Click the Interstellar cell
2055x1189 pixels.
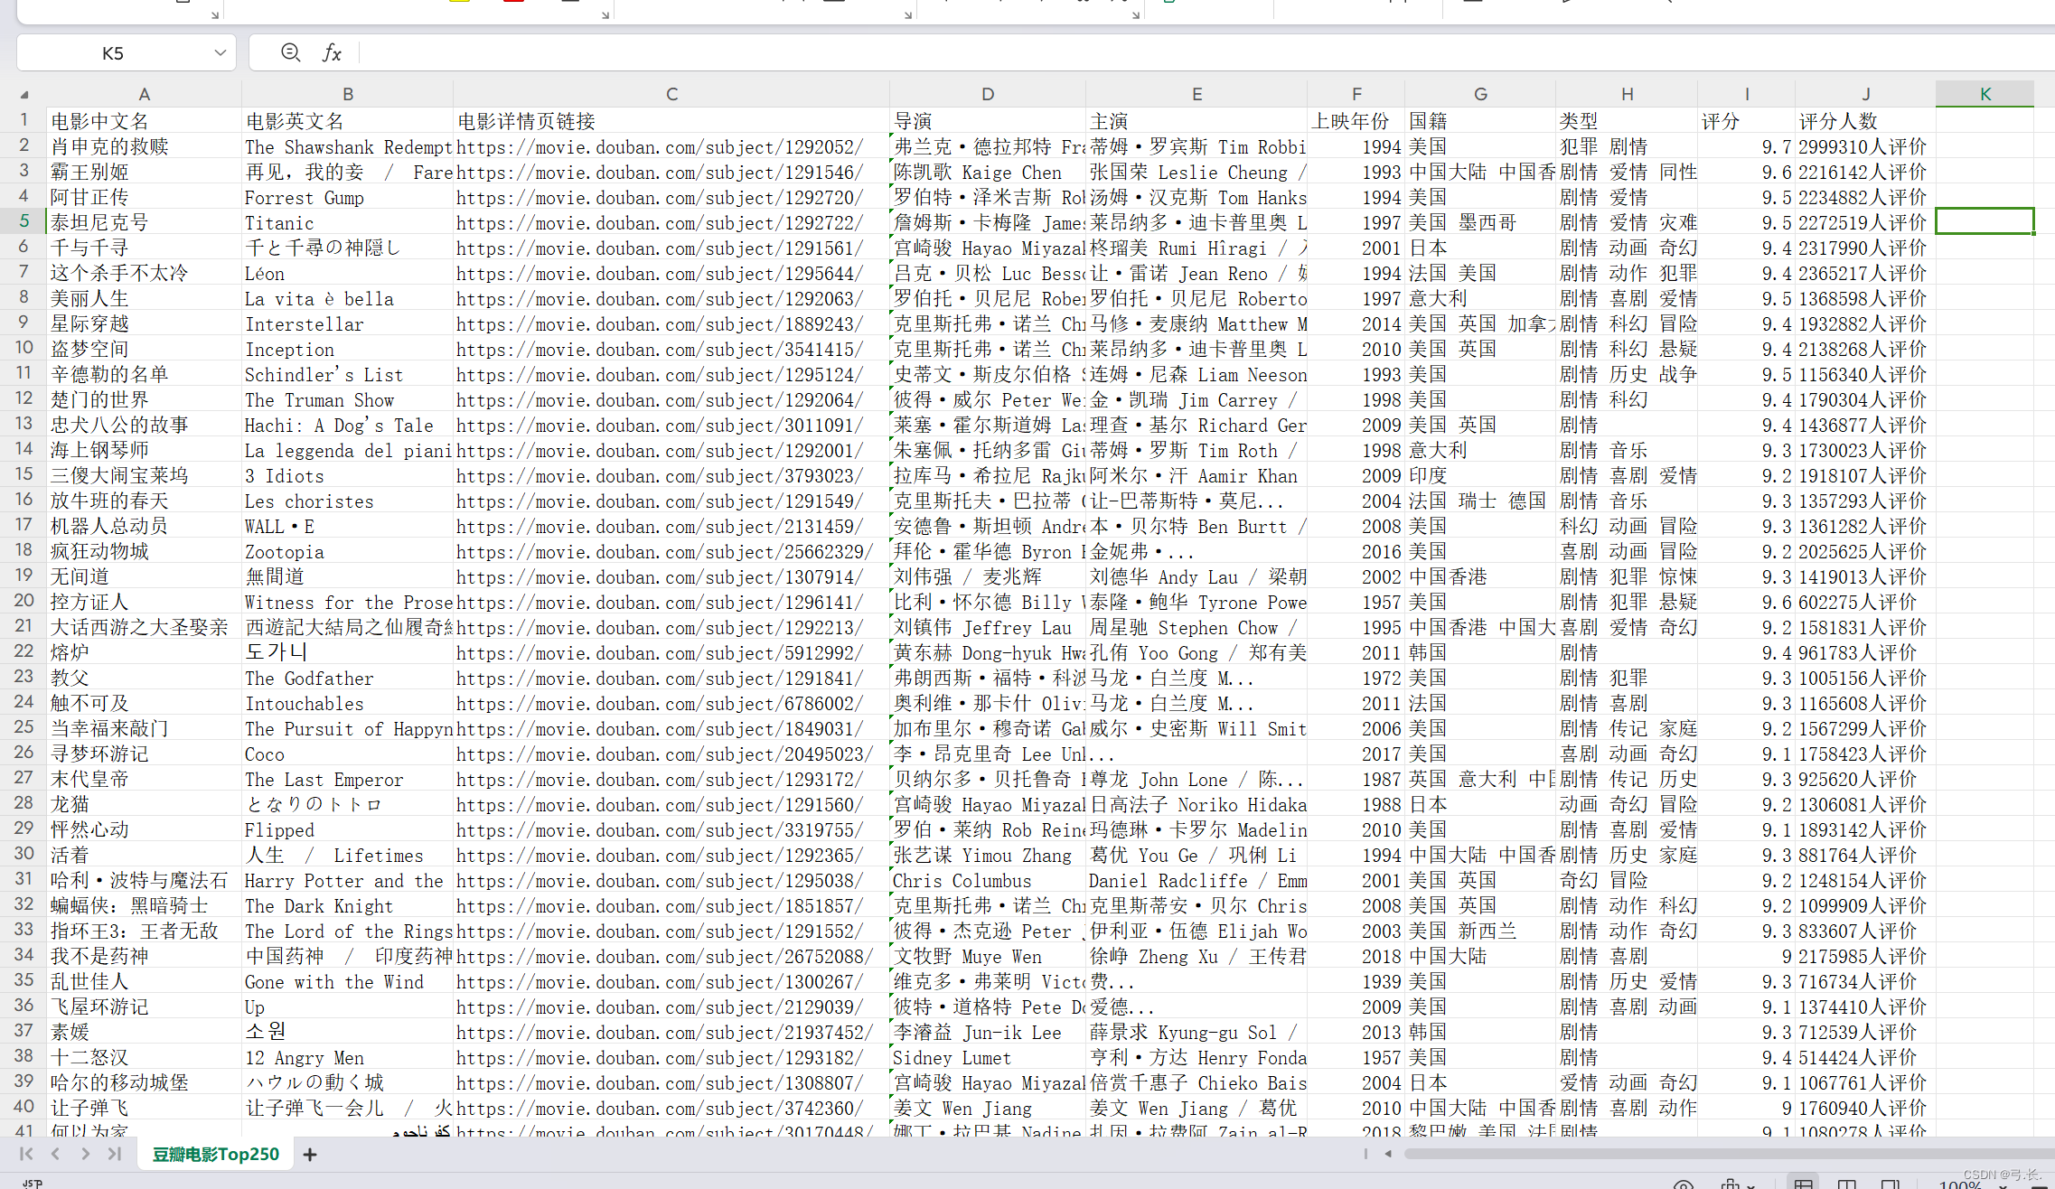tap(348, 323)
